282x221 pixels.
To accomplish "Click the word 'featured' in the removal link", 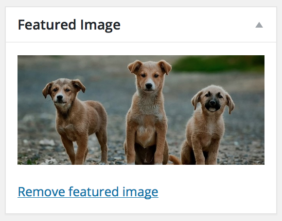I will pos(94,191).
